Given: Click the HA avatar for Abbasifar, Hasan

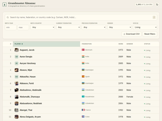Looking at the screenshot, I should (x=16, y=77).
